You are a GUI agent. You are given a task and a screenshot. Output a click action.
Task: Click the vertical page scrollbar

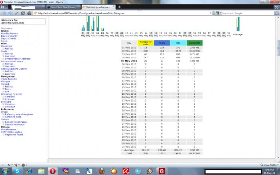coord(278,88)
